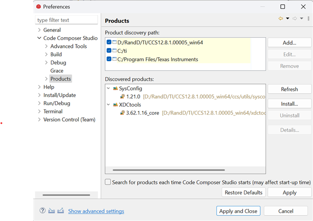Image resolution: width=313 pixels, height=221 pixels.
Task: Open Show advanced settings link
Action: [96, 211]
